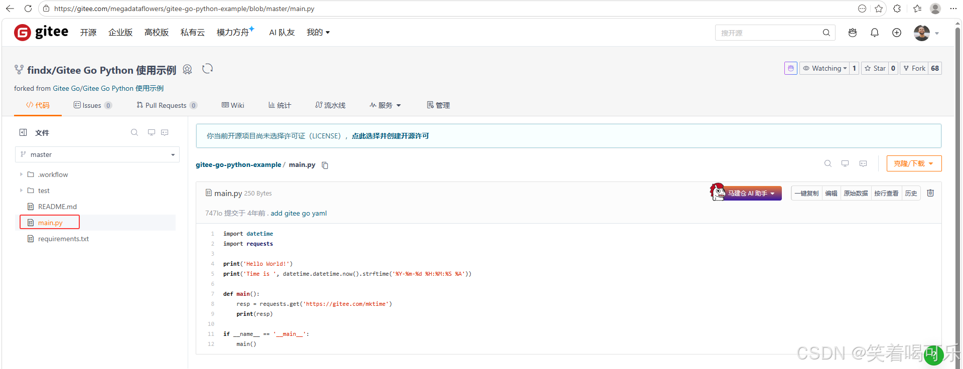The width and height of the screenshot is (963, 369).
Task: Open browser settings ellipsis menu
Action: click(953, 9)
